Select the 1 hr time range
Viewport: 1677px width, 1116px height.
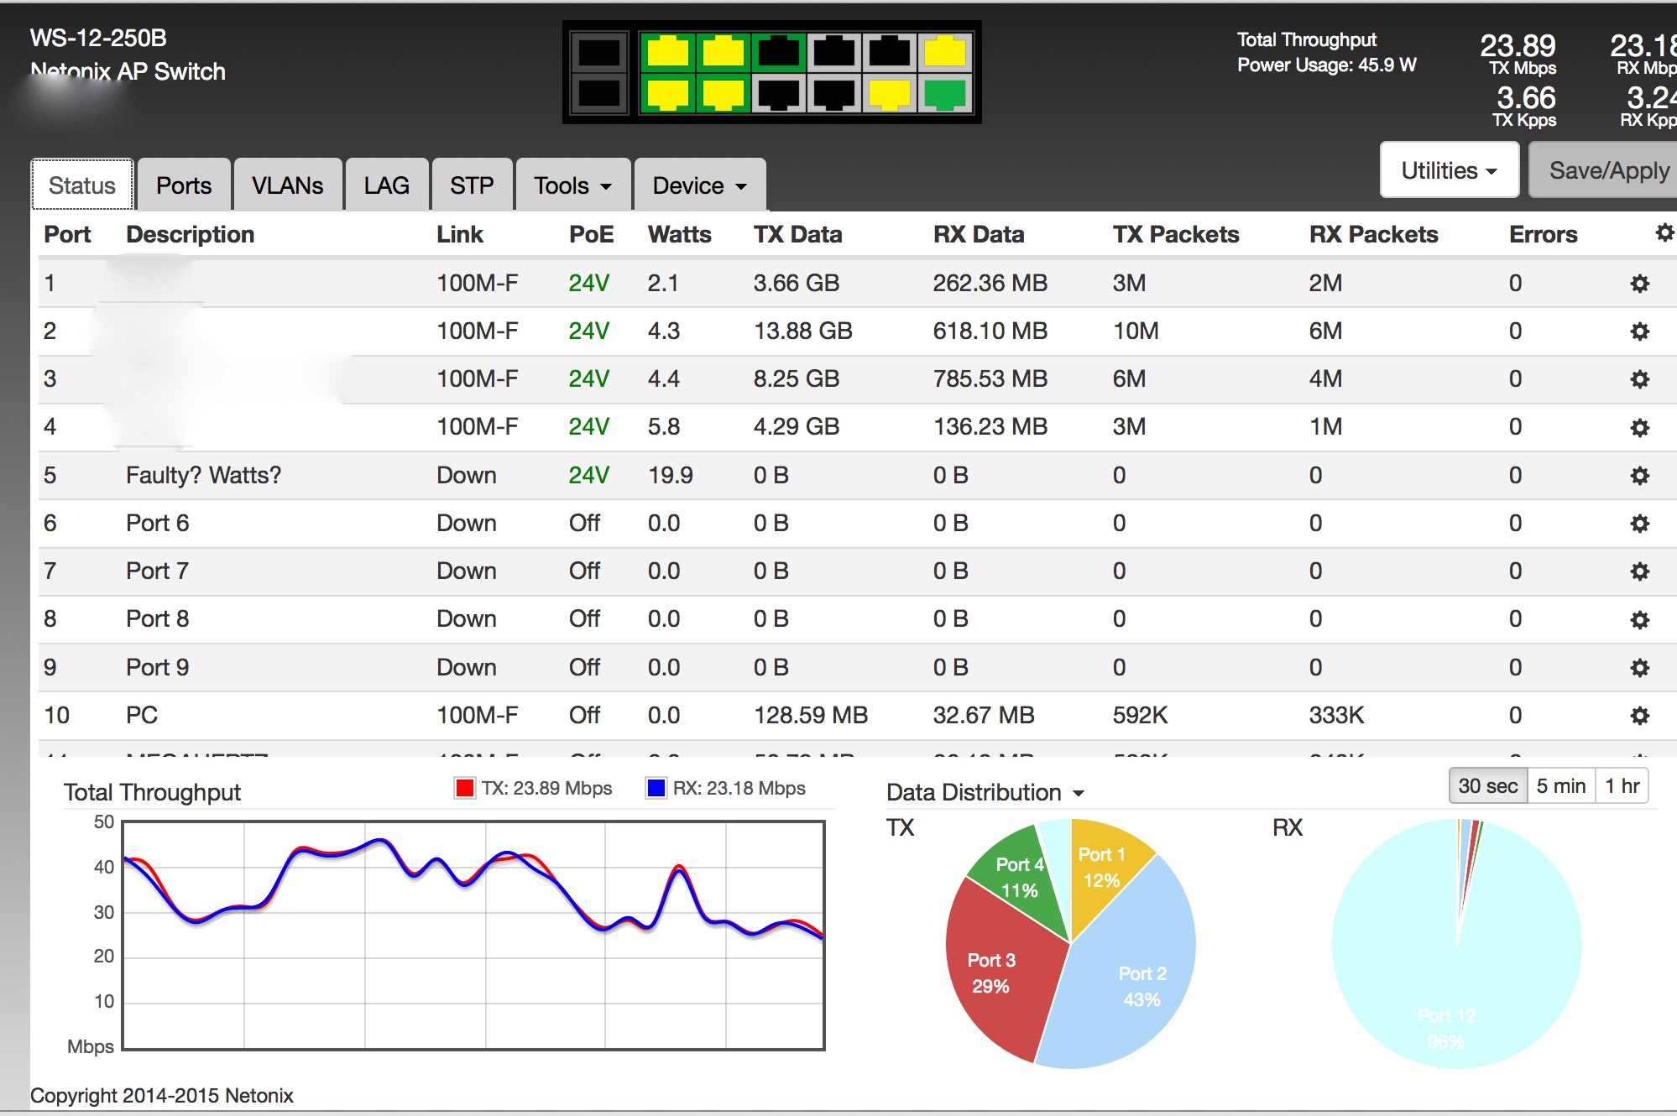1622,786
